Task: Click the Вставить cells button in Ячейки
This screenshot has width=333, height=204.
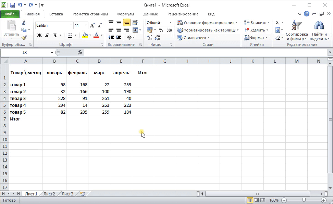Action: [257, 23]
